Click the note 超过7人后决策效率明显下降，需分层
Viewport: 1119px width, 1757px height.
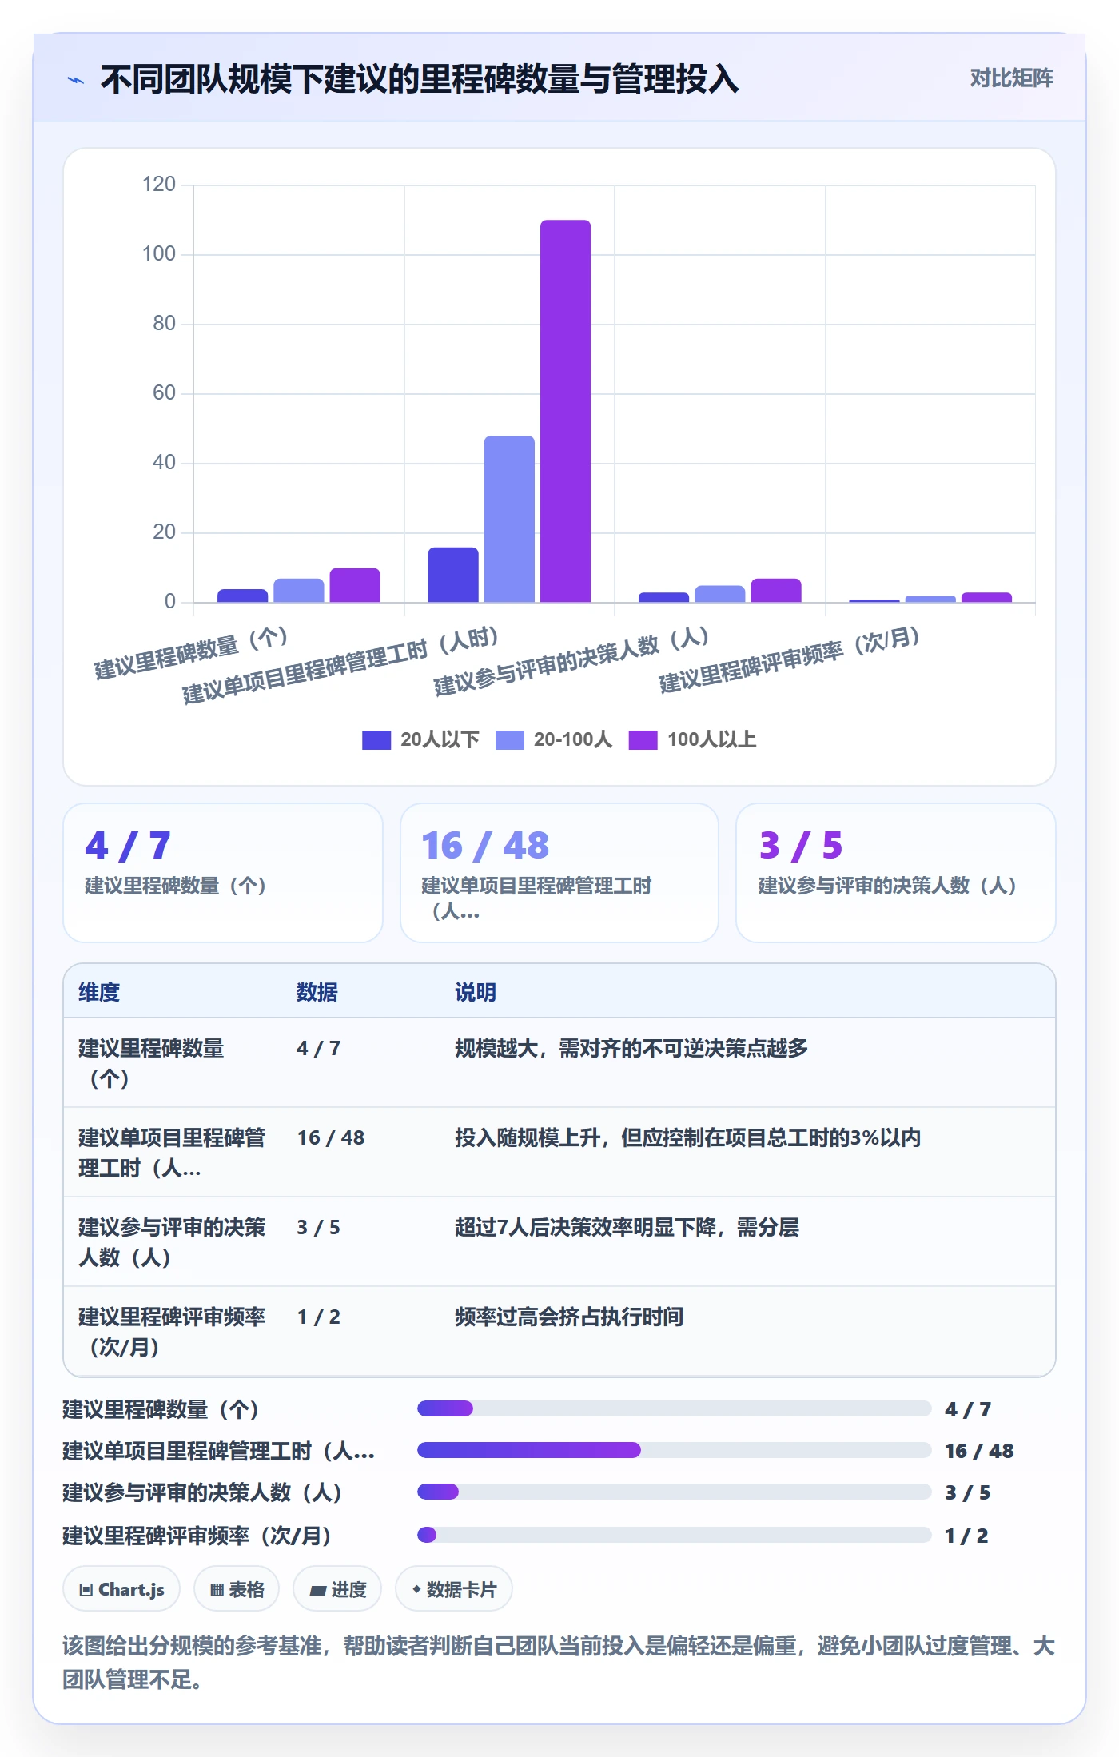(627, 1227)
